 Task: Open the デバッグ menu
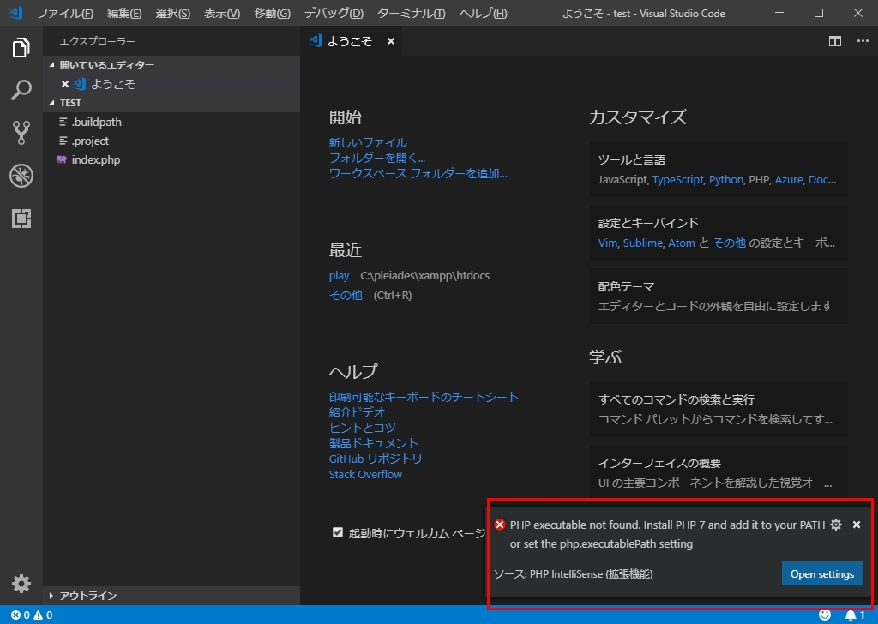click(334, 13)
